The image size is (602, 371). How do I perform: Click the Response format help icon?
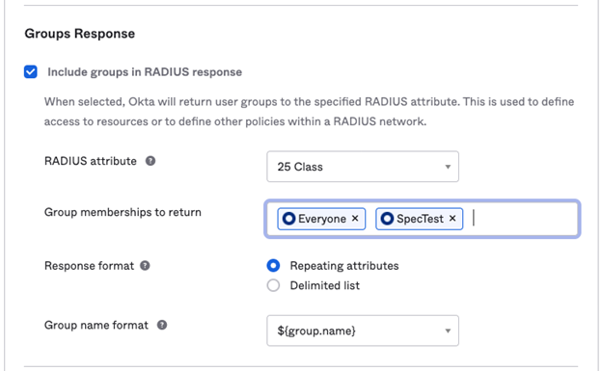tap(145, 266)
